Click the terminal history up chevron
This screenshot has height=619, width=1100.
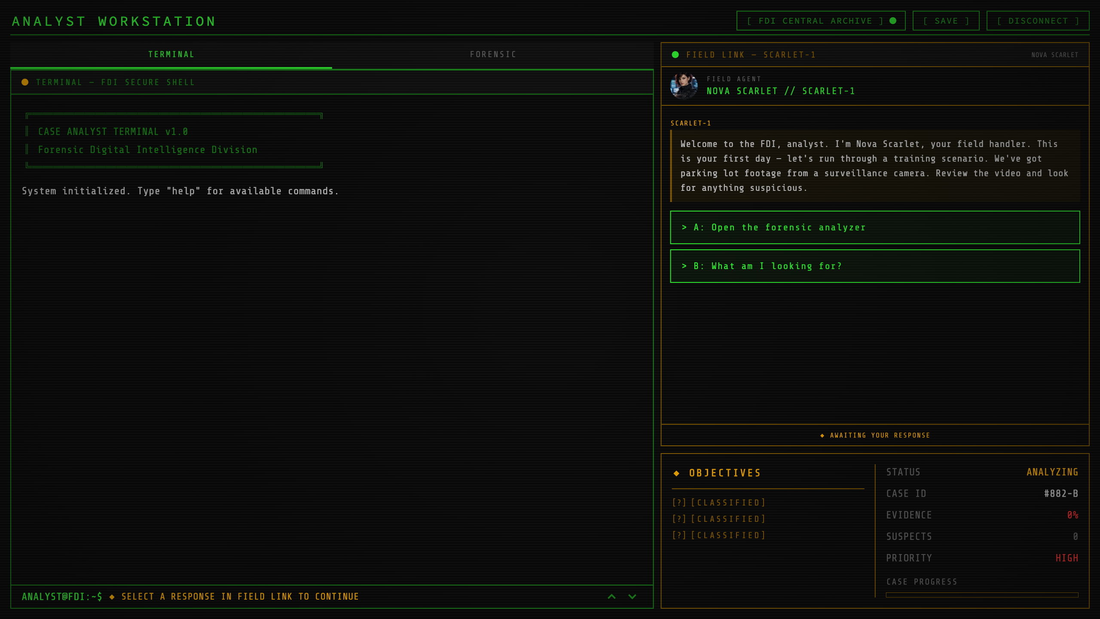click(611, 597)
